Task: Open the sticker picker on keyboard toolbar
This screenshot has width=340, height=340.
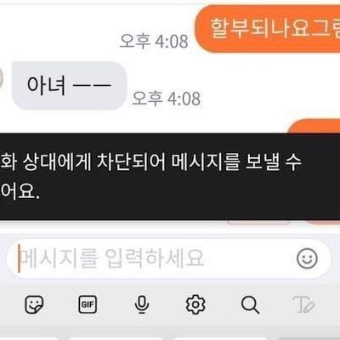Action: click(x=34, y=304)
